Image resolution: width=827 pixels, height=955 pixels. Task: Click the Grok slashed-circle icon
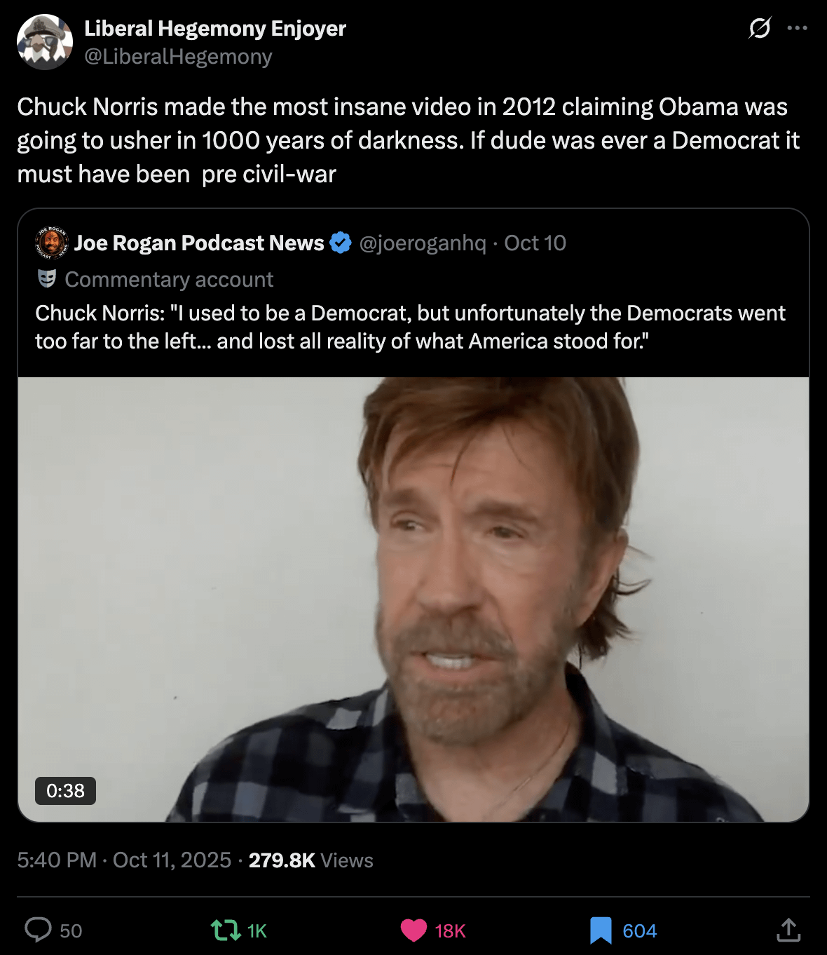click(760, 28)
